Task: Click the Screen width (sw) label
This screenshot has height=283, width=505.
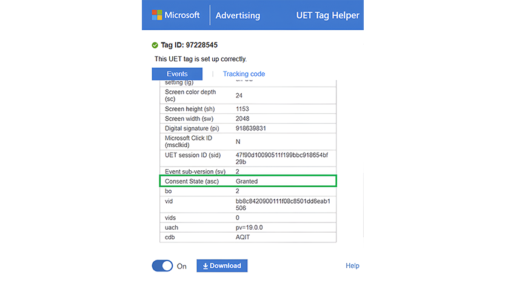Action: (189, 119)
